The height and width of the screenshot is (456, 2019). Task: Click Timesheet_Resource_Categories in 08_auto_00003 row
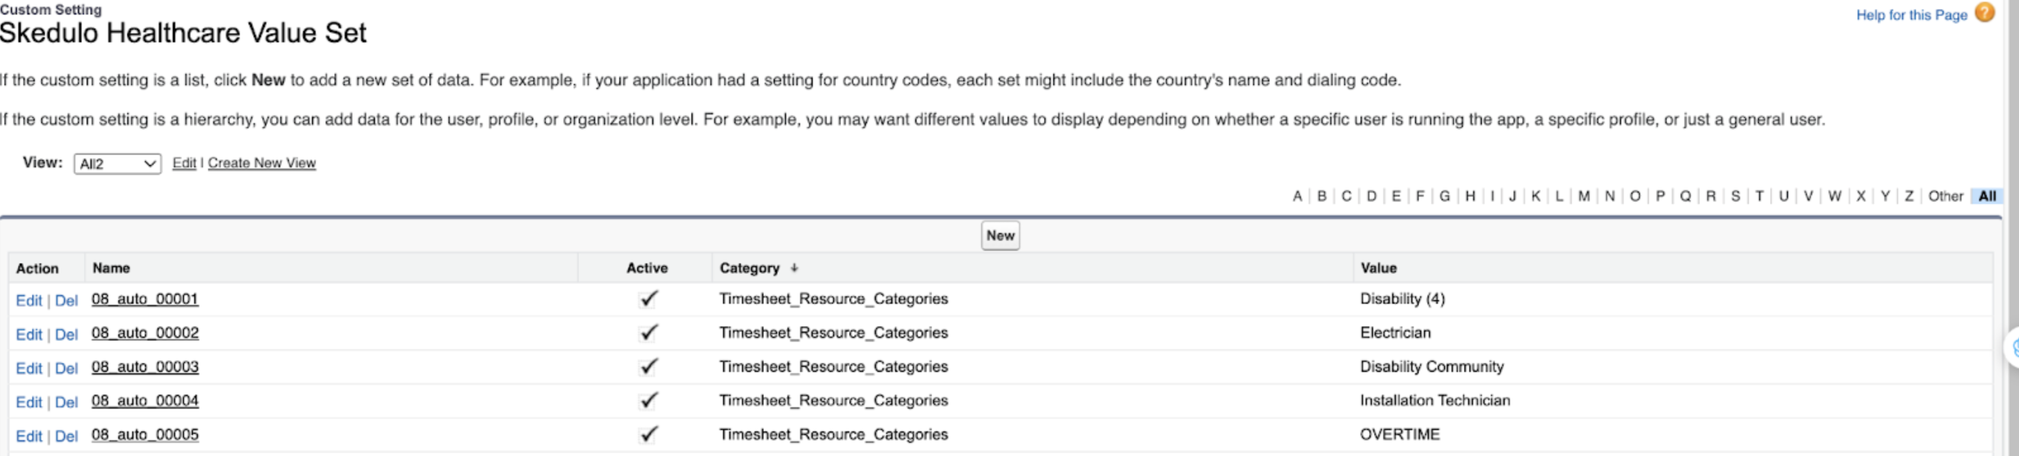point(834,367)
